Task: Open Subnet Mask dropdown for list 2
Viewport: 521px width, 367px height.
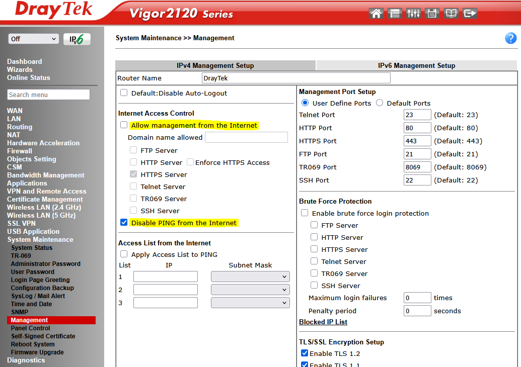Action: [x=250, y=290]
